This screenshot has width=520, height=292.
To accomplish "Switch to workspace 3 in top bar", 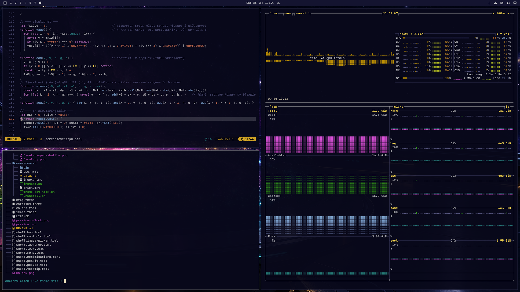I will [x=21, y=3].
